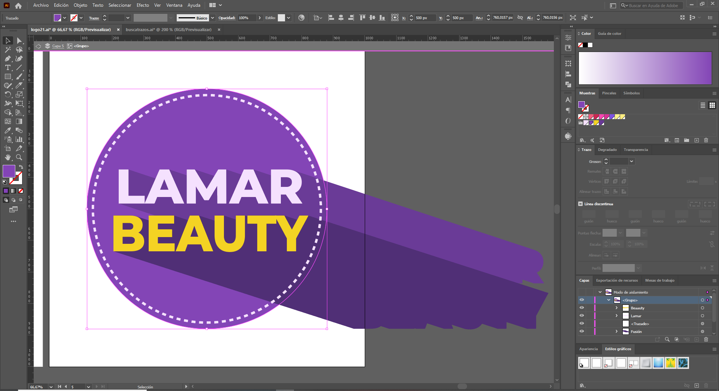Swap fill and stroke colors

21,167
